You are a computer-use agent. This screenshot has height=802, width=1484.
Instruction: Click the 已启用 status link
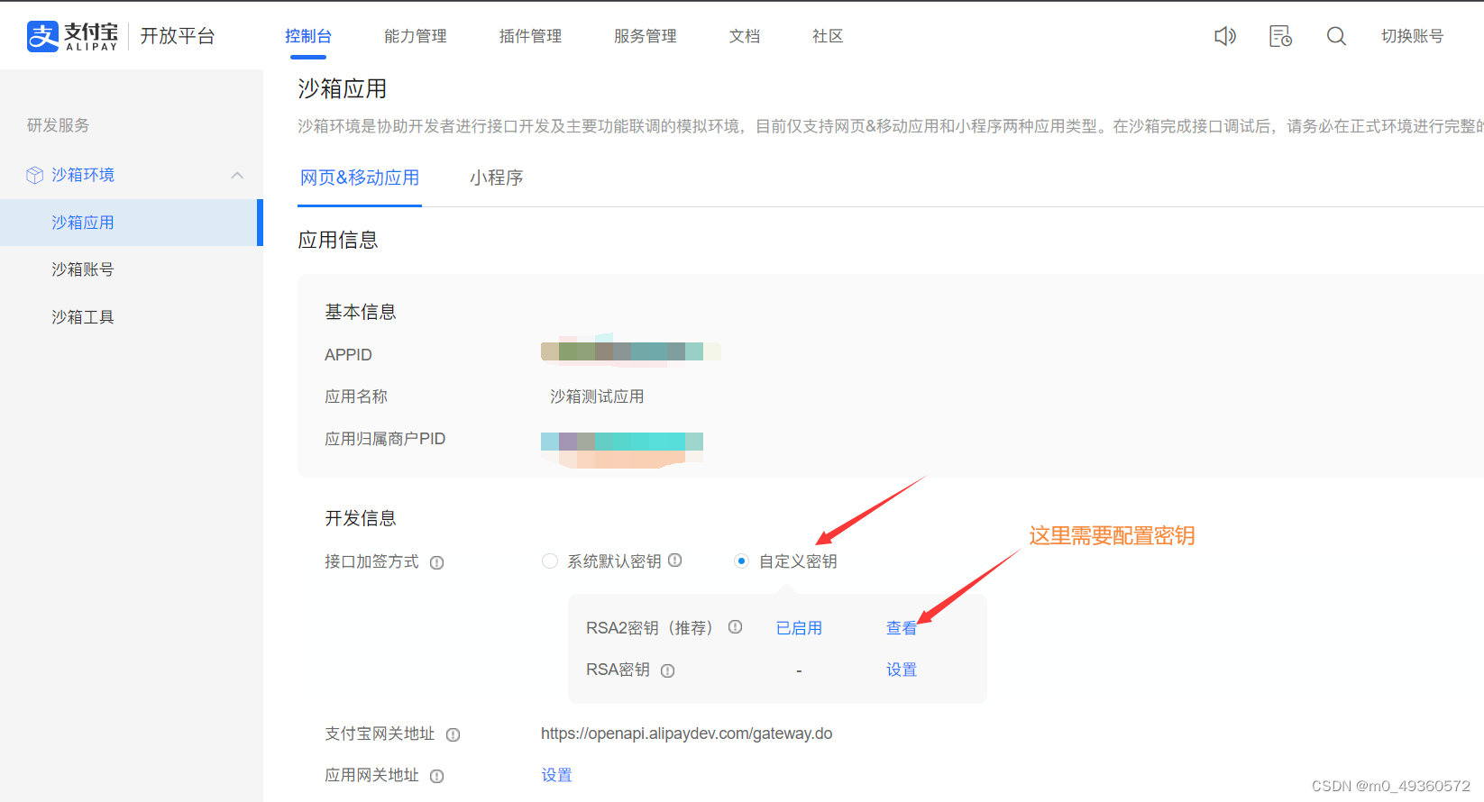pyautogui.click(x=799, y=628)
